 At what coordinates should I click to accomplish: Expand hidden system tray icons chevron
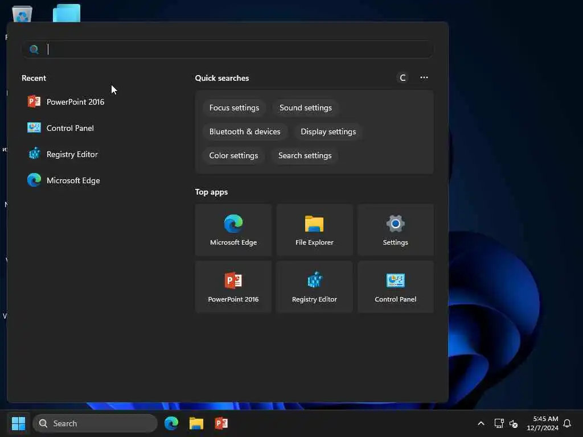tap(481, 423)
